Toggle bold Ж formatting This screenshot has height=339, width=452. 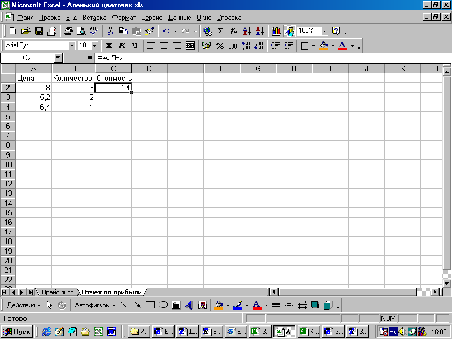pyautogui.click(x=108, y=46)
